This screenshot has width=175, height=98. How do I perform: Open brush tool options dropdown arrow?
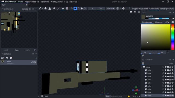click(x=42, y=8)
